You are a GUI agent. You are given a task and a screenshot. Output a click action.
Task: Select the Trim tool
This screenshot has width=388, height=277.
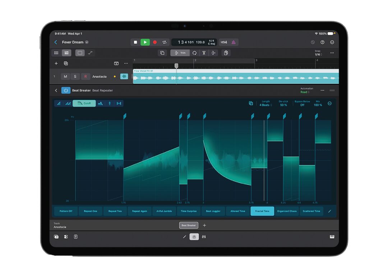pos(180,53)
